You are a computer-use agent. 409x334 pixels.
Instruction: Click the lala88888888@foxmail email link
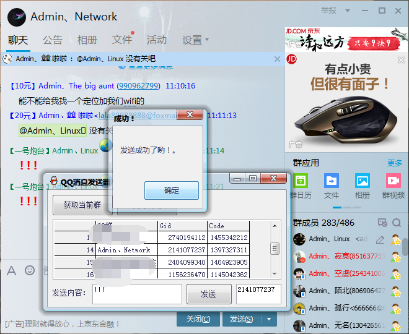[x=138, y=116]
